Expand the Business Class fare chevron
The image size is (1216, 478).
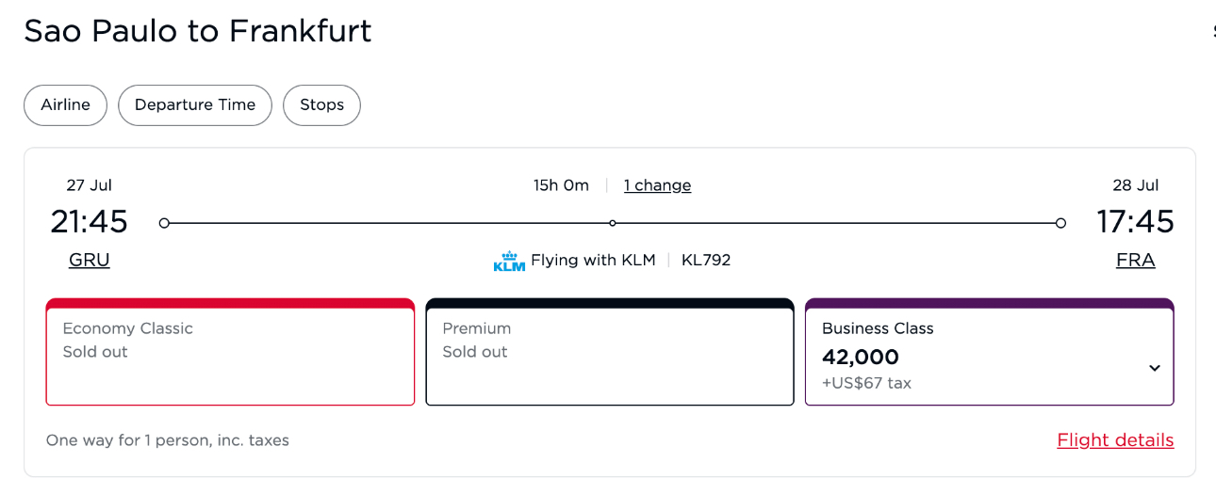point(1154,368)
